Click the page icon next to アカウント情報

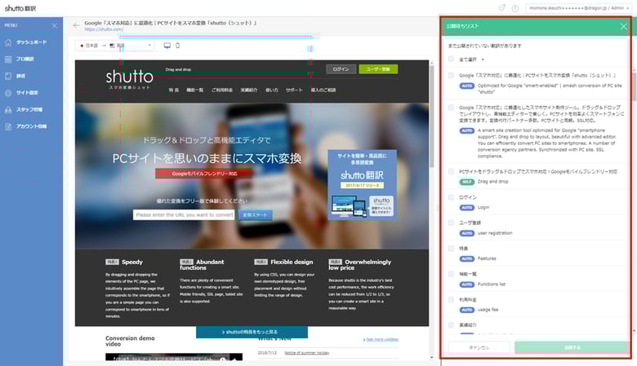pyautogui.click(x=8, y=126)
